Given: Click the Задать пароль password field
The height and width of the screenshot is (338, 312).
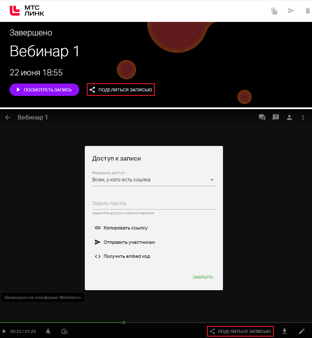Looking at the screenshot, I should click(x=154, y=203).
